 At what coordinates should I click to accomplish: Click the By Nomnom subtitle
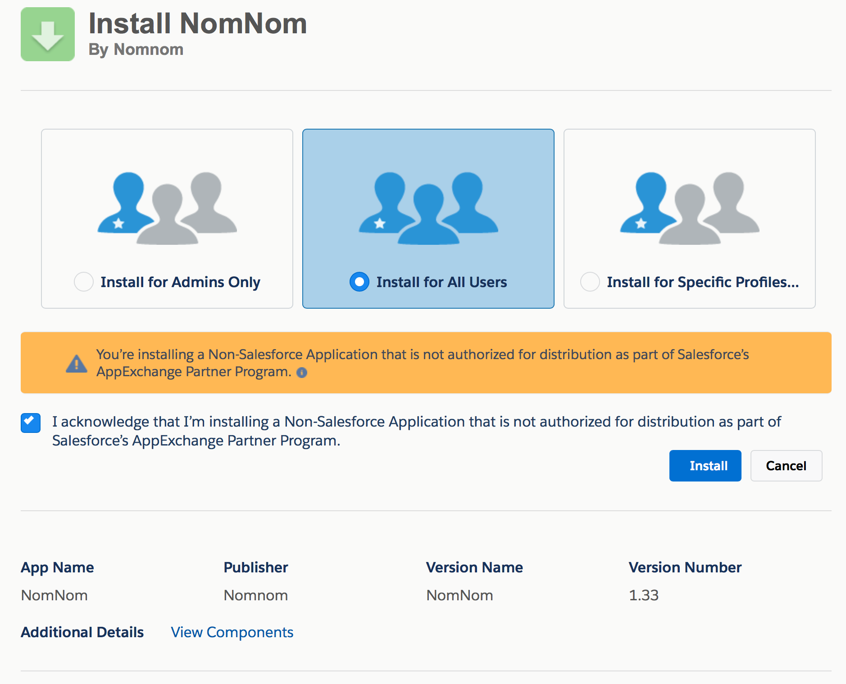point(136,49)
